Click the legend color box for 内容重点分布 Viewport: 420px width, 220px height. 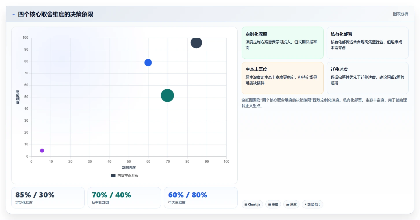113,175
